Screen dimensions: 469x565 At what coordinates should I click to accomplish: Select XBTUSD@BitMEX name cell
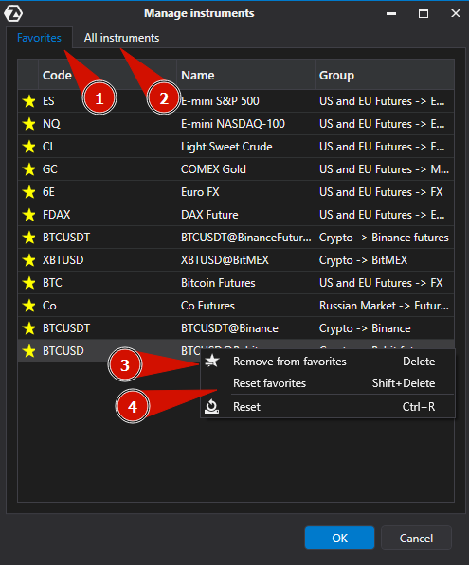(245, 260)
